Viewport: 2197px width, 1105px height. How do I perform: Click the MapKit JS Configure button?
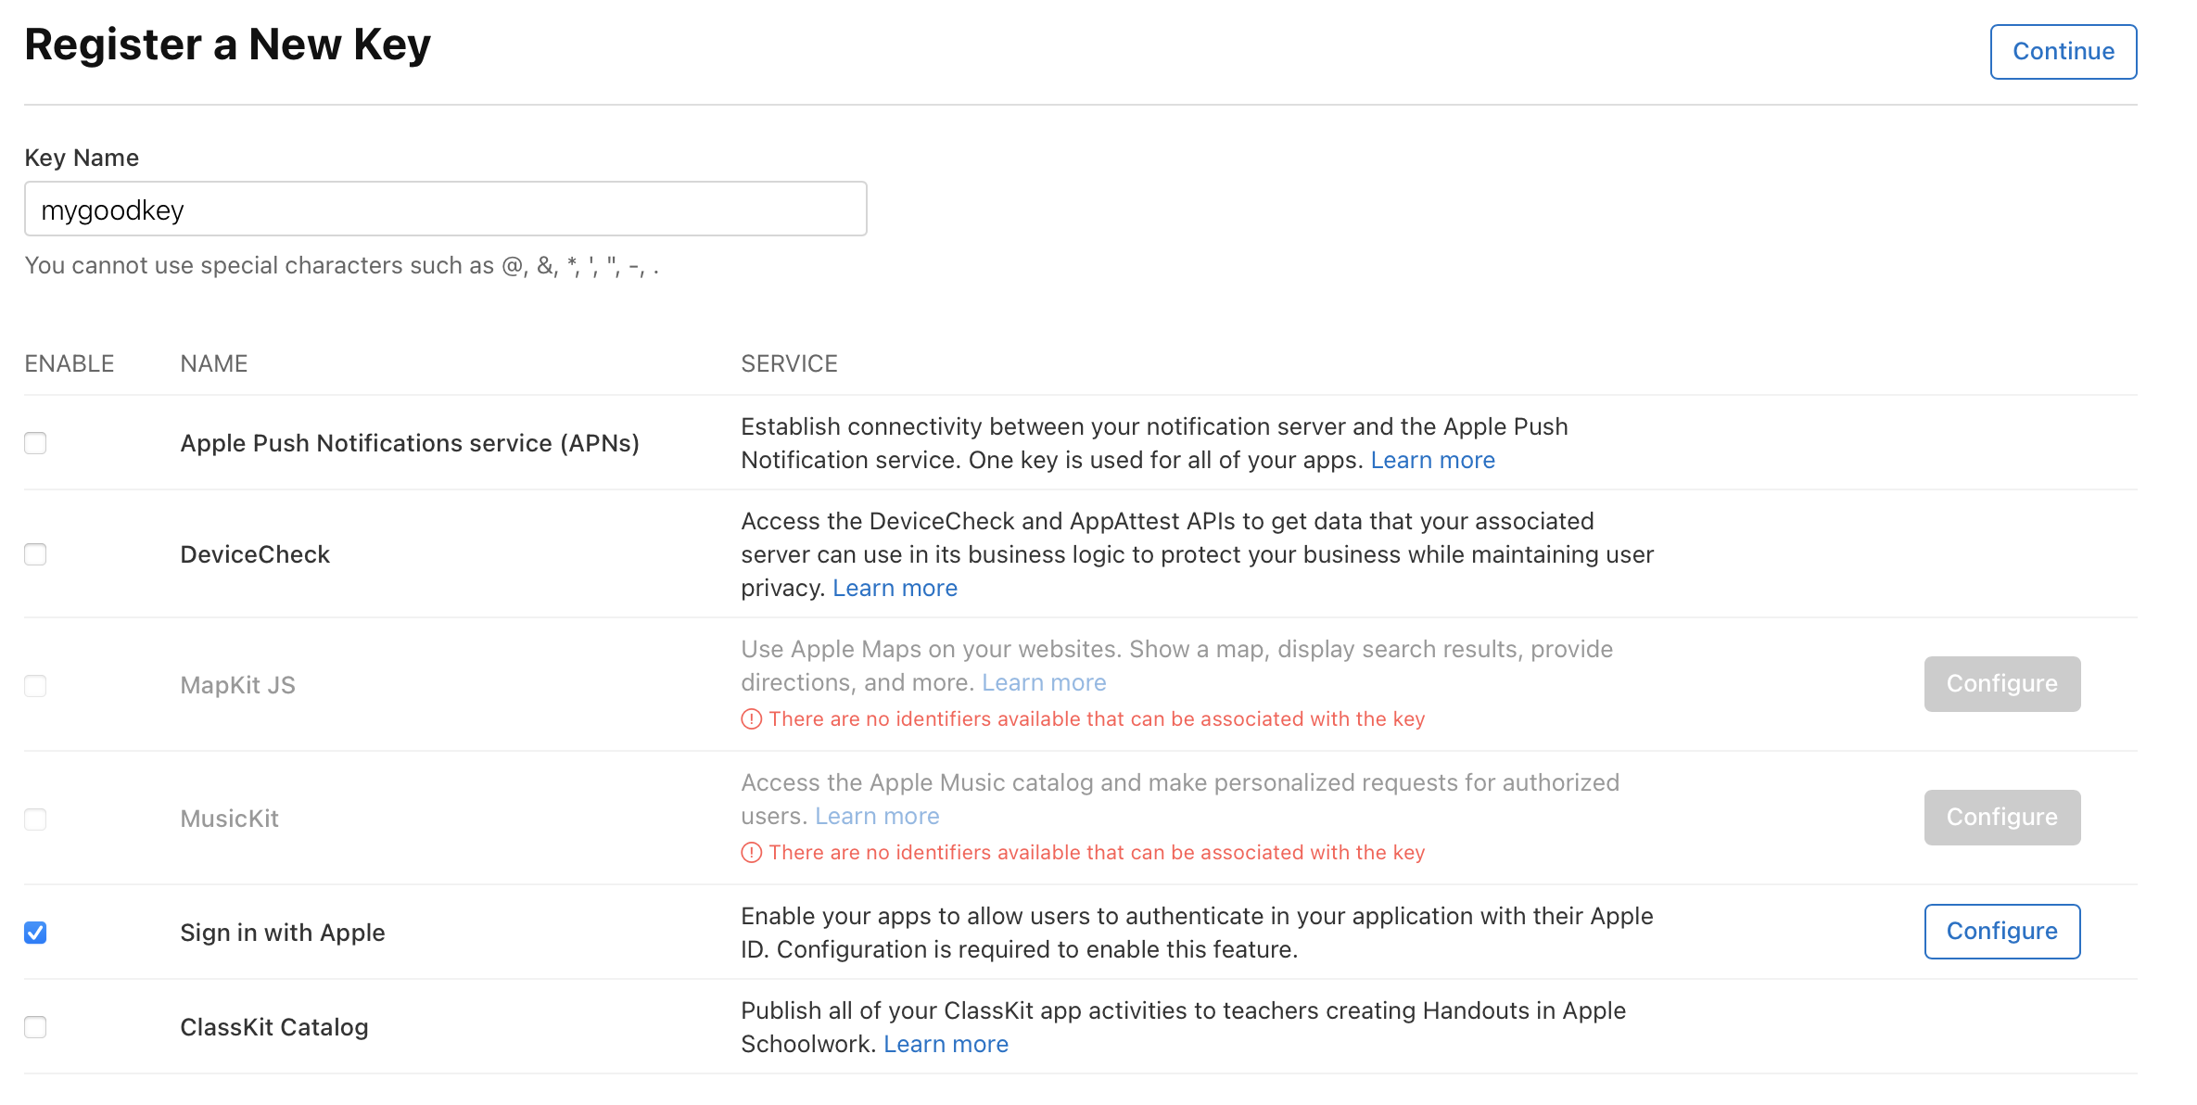tap(2001, 684)
